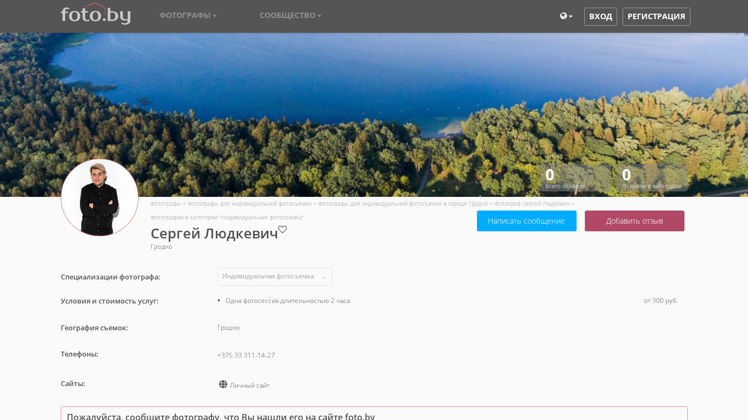
Task: Click the globe icon next to Личный сайт
Action: tap(223, 384)
